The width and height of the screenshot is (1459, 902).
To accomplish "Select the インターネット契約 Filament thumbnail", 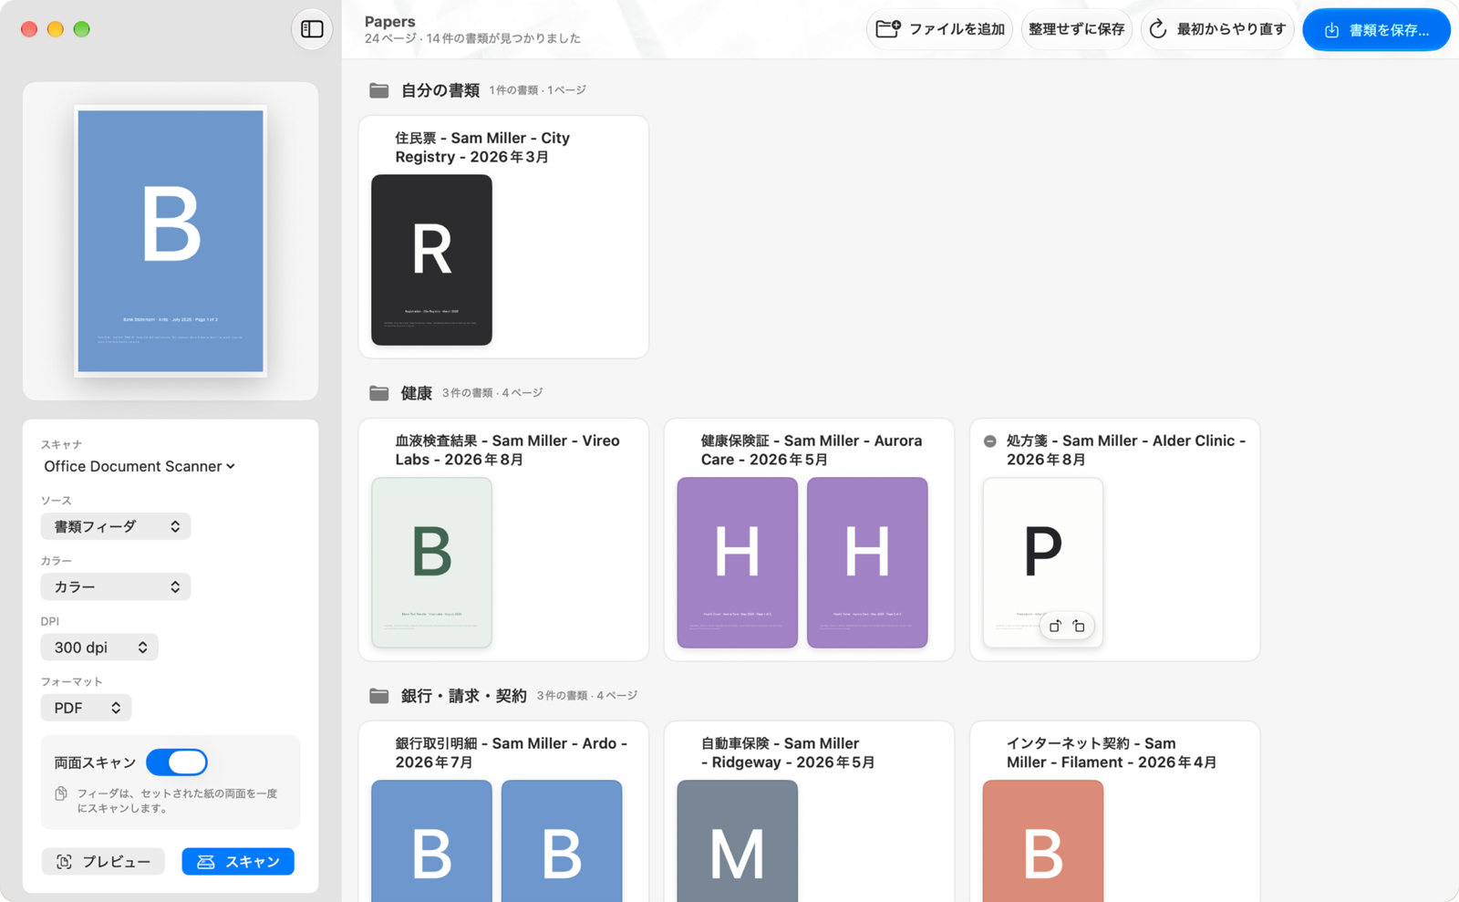I will click(x=1043, y=841).
